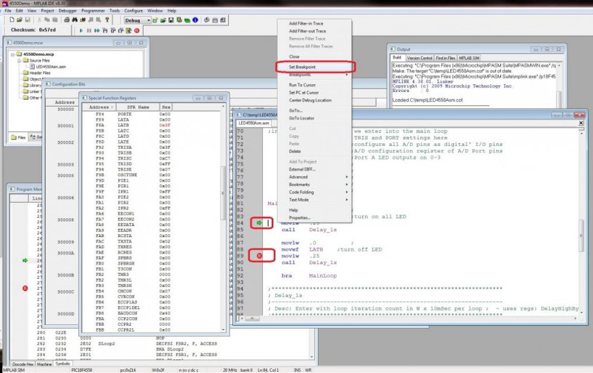Select the Run icon in the debug toolbar

point(81,30)
